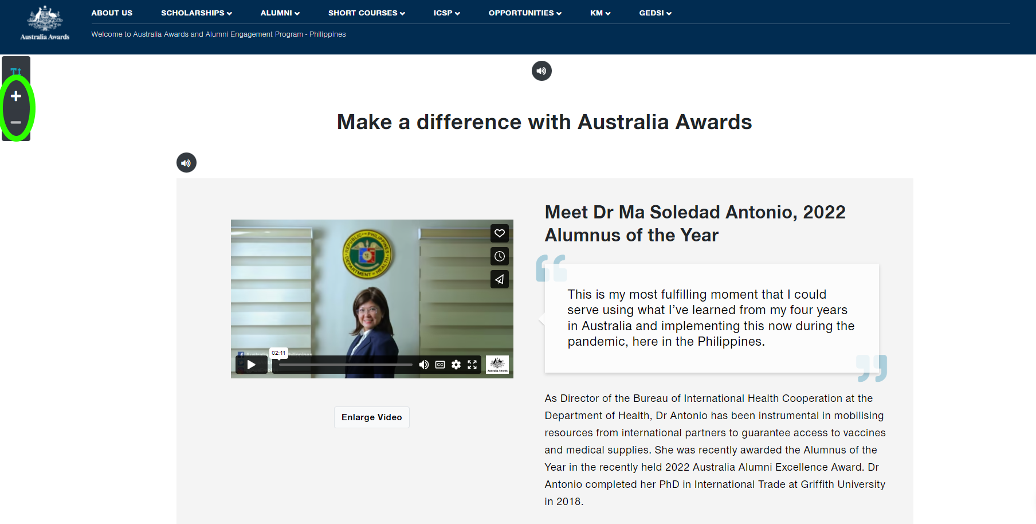Expand the Short Courses dropdown
Viewport: 1036px width, 524px height.
pos(367,13)
